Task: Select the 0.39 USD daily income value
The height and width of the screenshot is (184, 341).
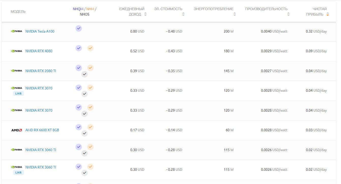Action: 137,71
